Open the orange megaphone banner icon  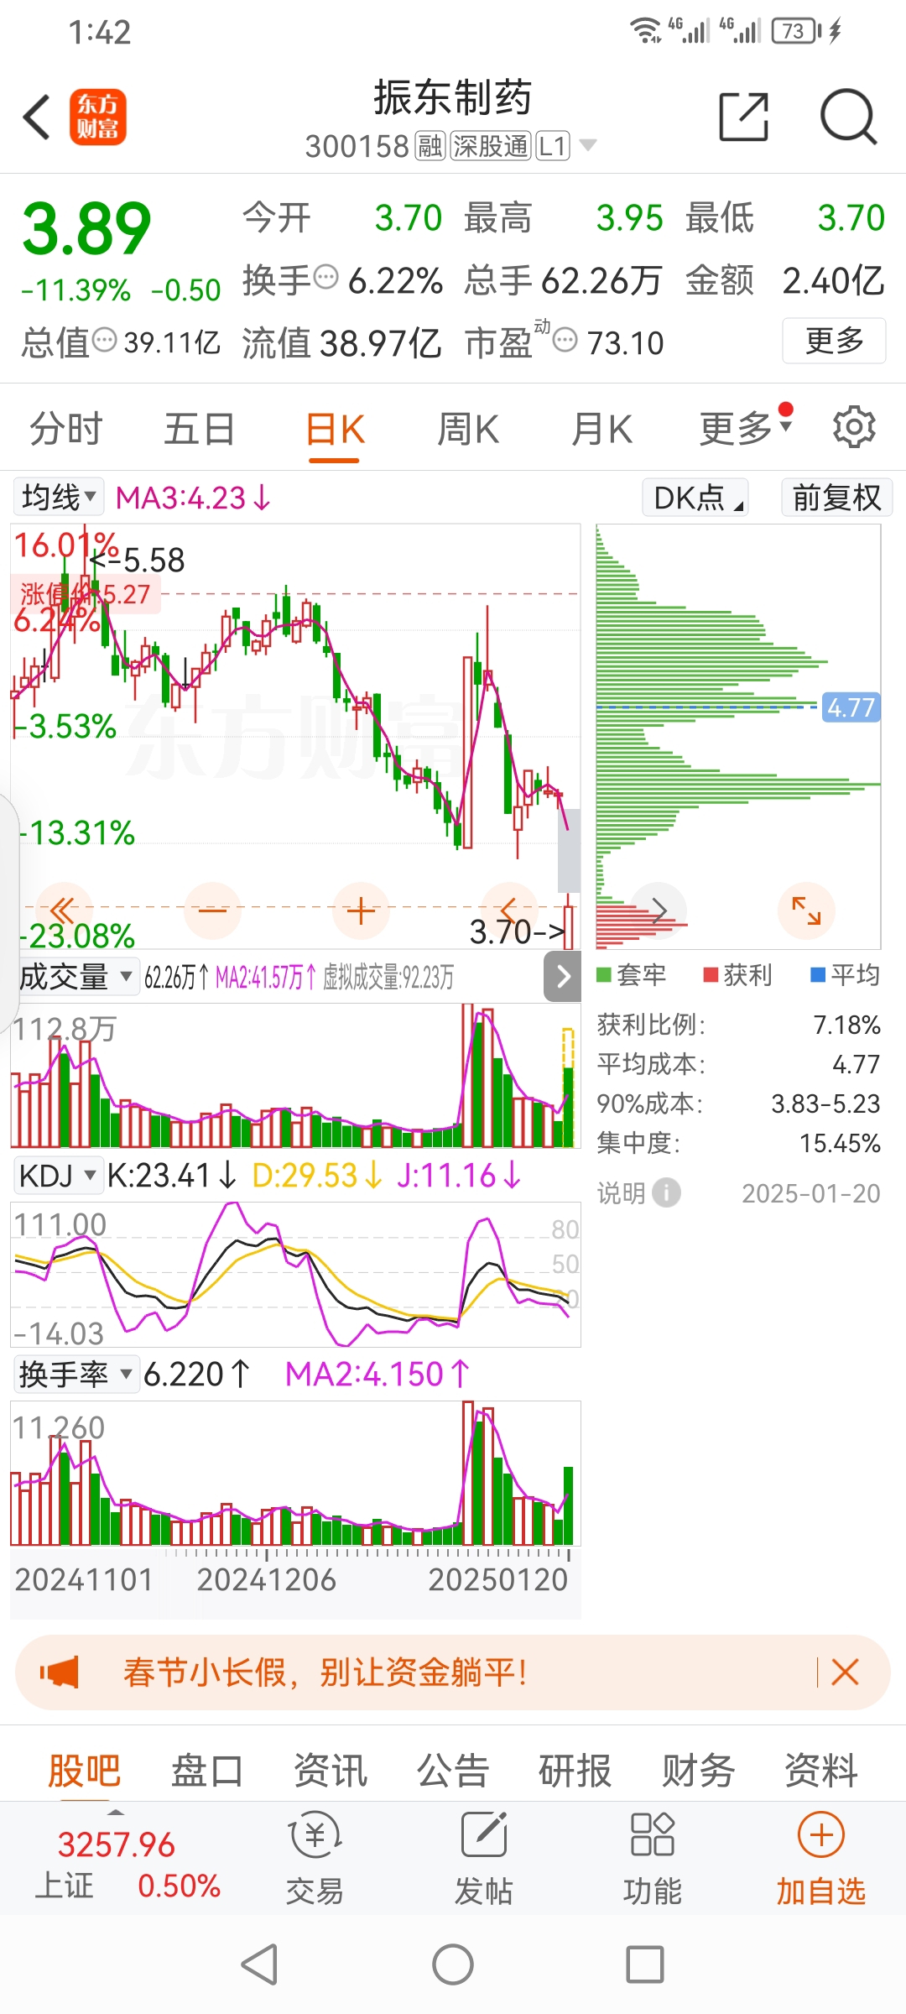pos(59,1672)
